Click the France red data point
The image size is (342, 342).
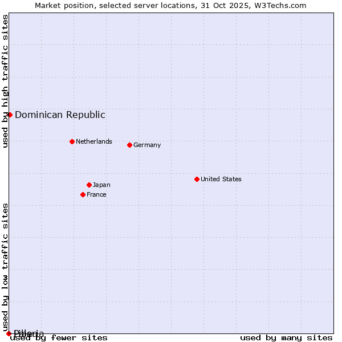tap(83, 194)
